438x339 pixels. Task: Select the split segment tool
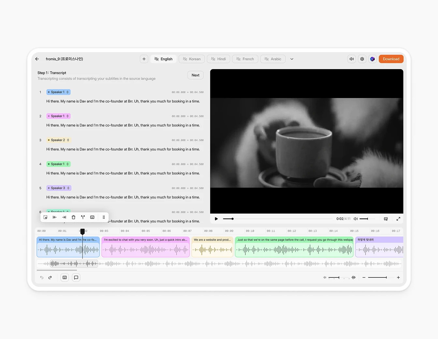pyautogui.click(x=83, y=217)
